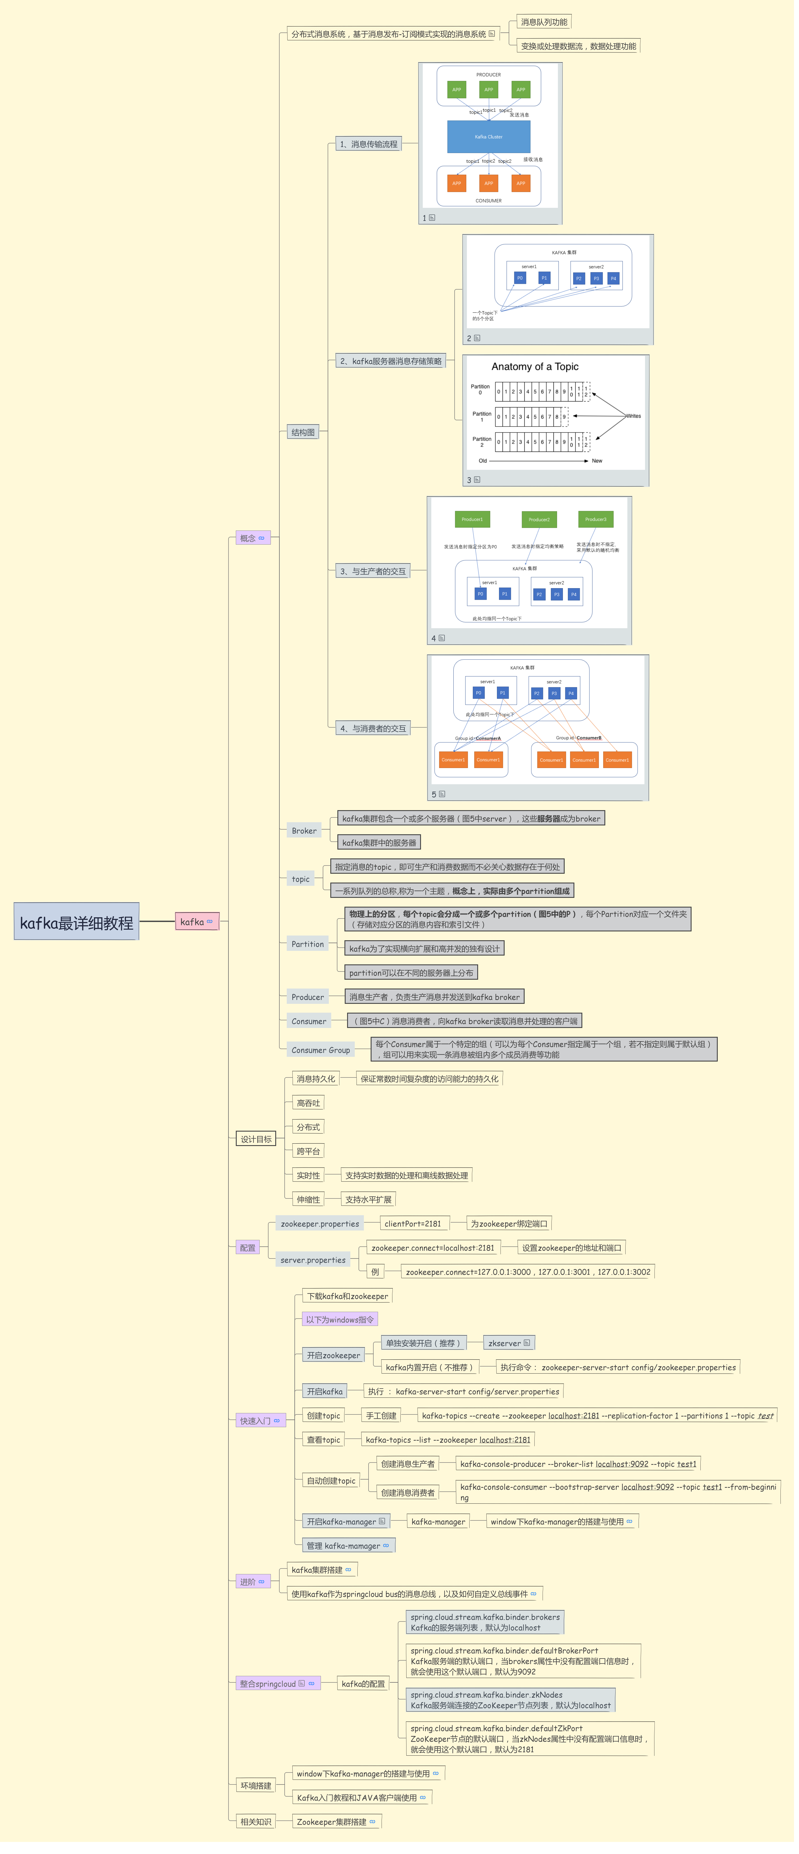This screenshot has width=799, height=1854.
Task: Select the 4、与消费者的交互 node
Action: (x=375, y=733)
